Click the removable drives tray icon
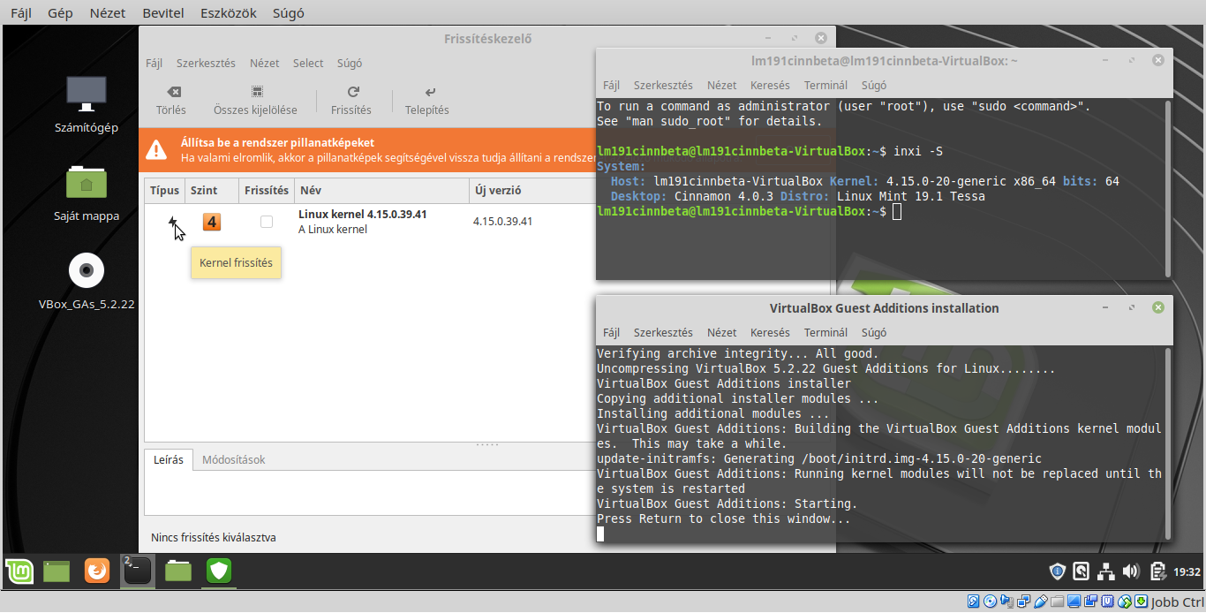 coord(1081,572)
